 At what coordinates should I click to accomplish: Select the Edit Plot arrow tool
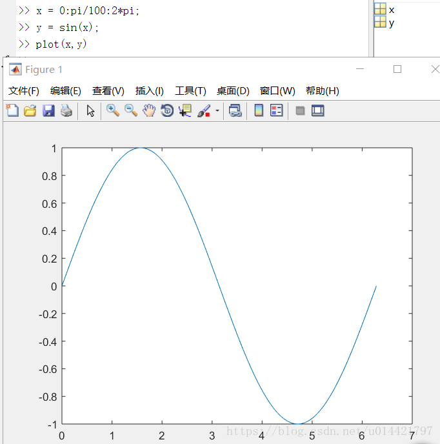pyautogui.click(x=90, y=111)
